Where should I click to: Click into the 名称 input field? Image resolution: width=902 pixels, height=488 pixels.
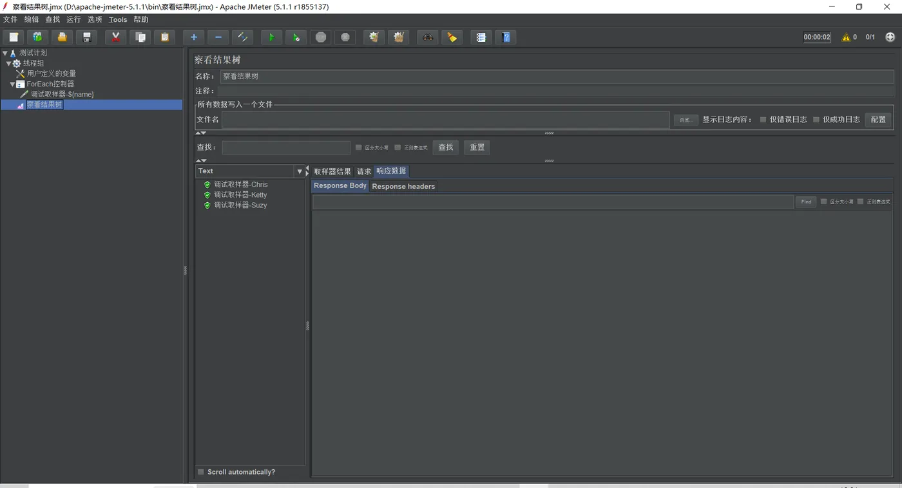557,77
